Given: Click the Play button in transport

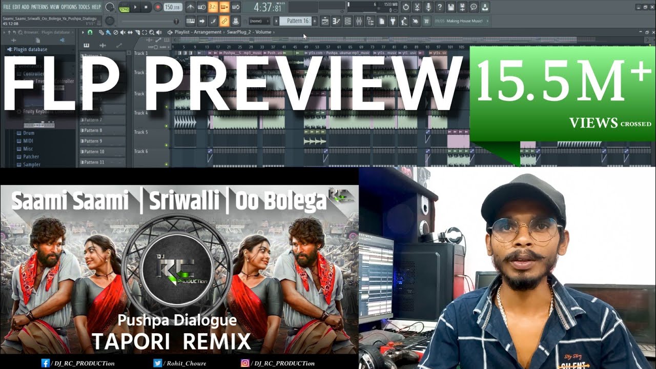Looking at the screenshot, I should tap(135, 8).
